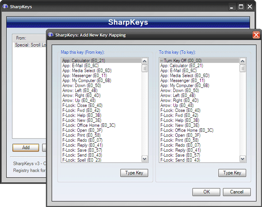Select F-Lock: Office Home in To list

point(200,130)
